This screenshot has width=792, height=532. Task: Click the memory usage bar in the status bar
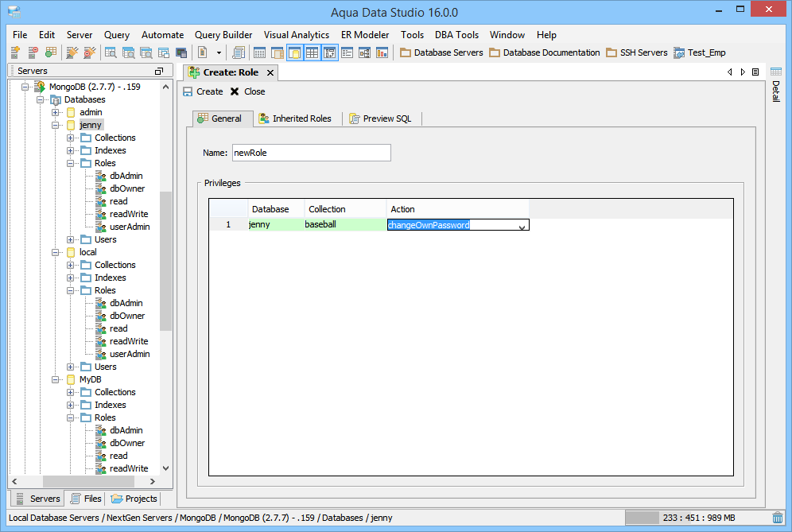pos(697,518)
